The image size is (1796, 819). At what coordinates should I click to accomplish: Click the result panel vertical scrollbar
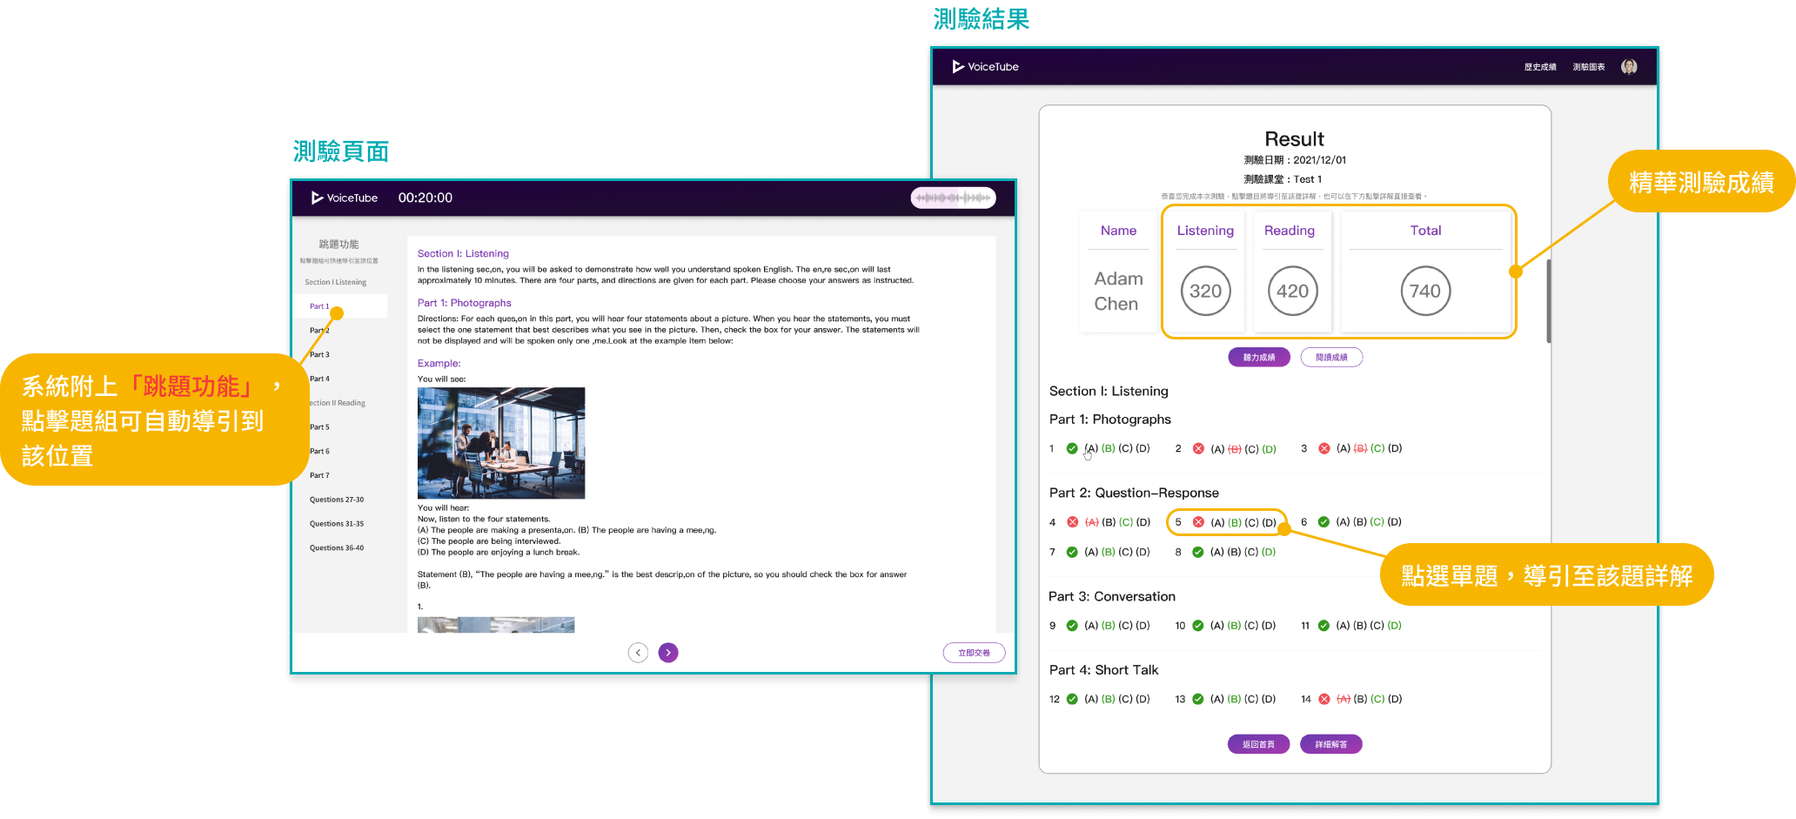tap(1548, 300)
